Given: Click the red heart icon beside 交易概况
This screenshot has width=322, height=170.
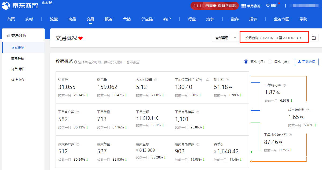Looking at the screenshot, I should 80,38.
